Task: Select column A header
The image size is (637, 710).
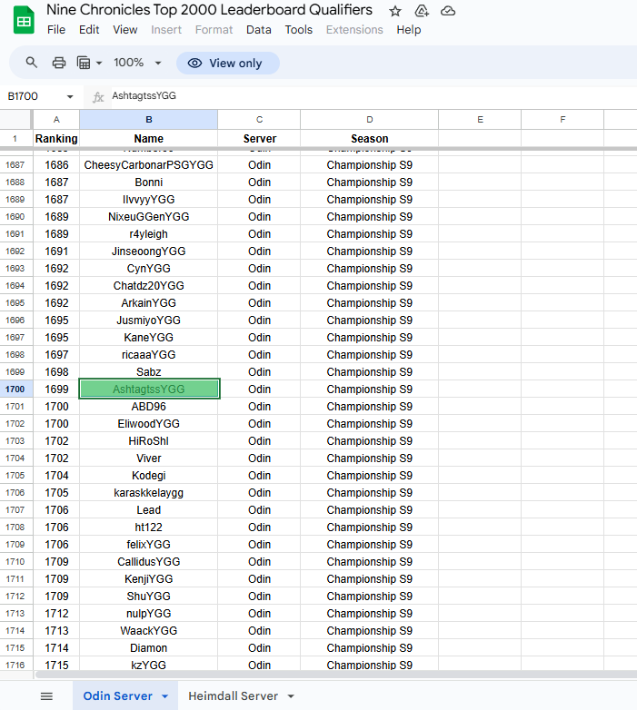Action: click(x=56, y=120)
